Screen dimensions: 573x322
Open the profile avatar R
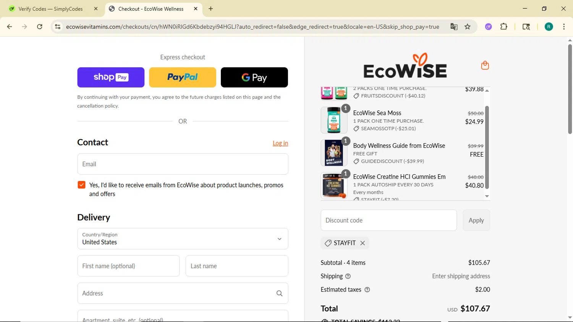(x=549, y=27)
